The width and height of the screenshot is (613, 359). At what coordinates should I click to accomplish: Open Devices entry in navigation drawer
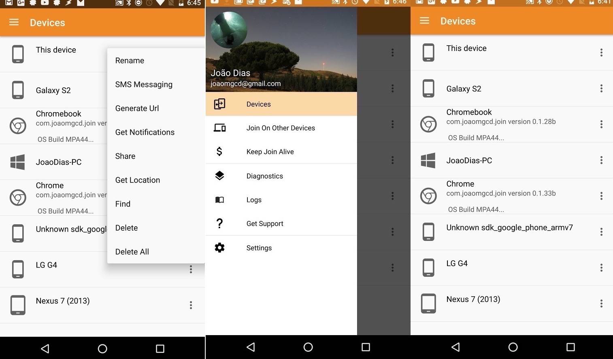tap(281, 104)
